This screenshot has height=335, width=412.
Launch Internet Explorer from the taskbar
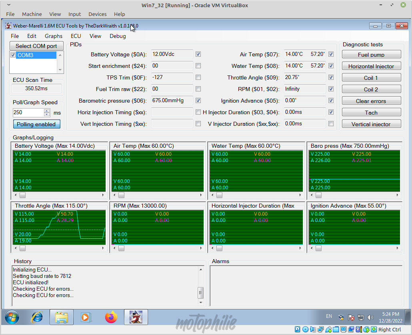37,317
